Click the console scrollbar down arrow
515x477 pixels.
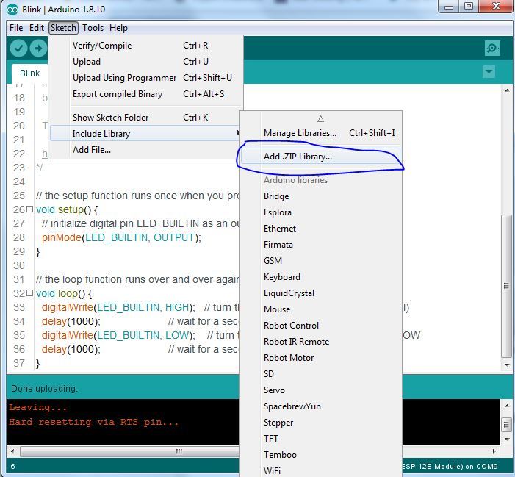click(x=507, y=439)
